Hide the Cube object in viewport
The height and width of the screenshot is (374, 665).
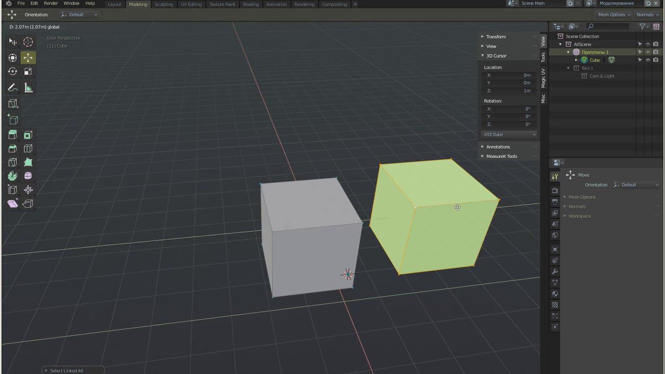[x=648, y=60]
